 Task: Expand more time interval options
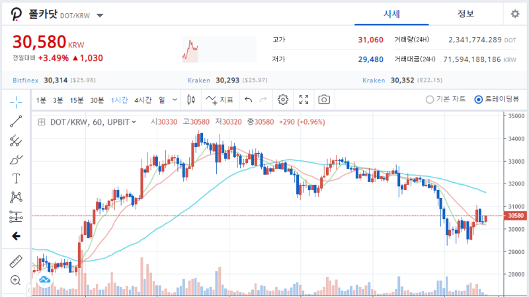click(175, 100)
